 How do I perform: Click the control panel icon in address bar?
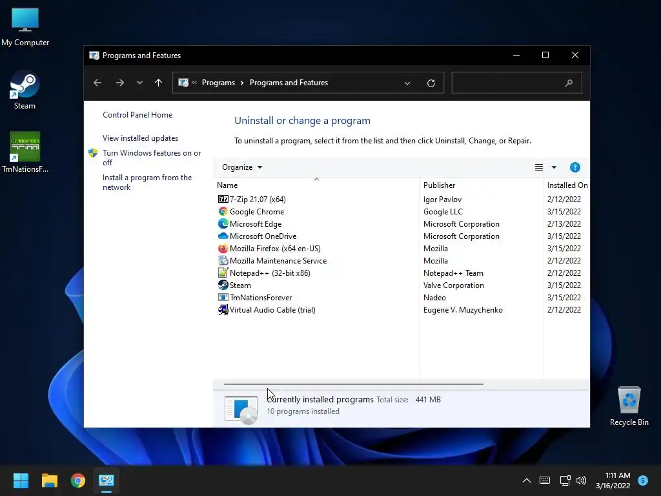tap(183, 83)
